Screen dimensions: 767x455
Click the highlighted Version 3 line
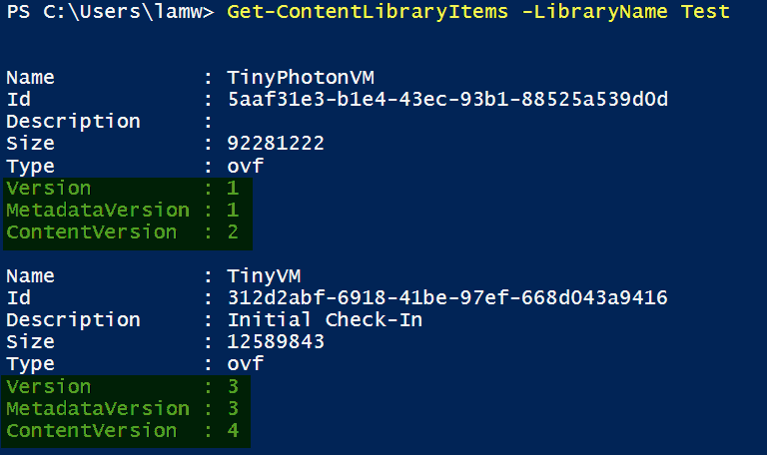click(x=126, y=386)
